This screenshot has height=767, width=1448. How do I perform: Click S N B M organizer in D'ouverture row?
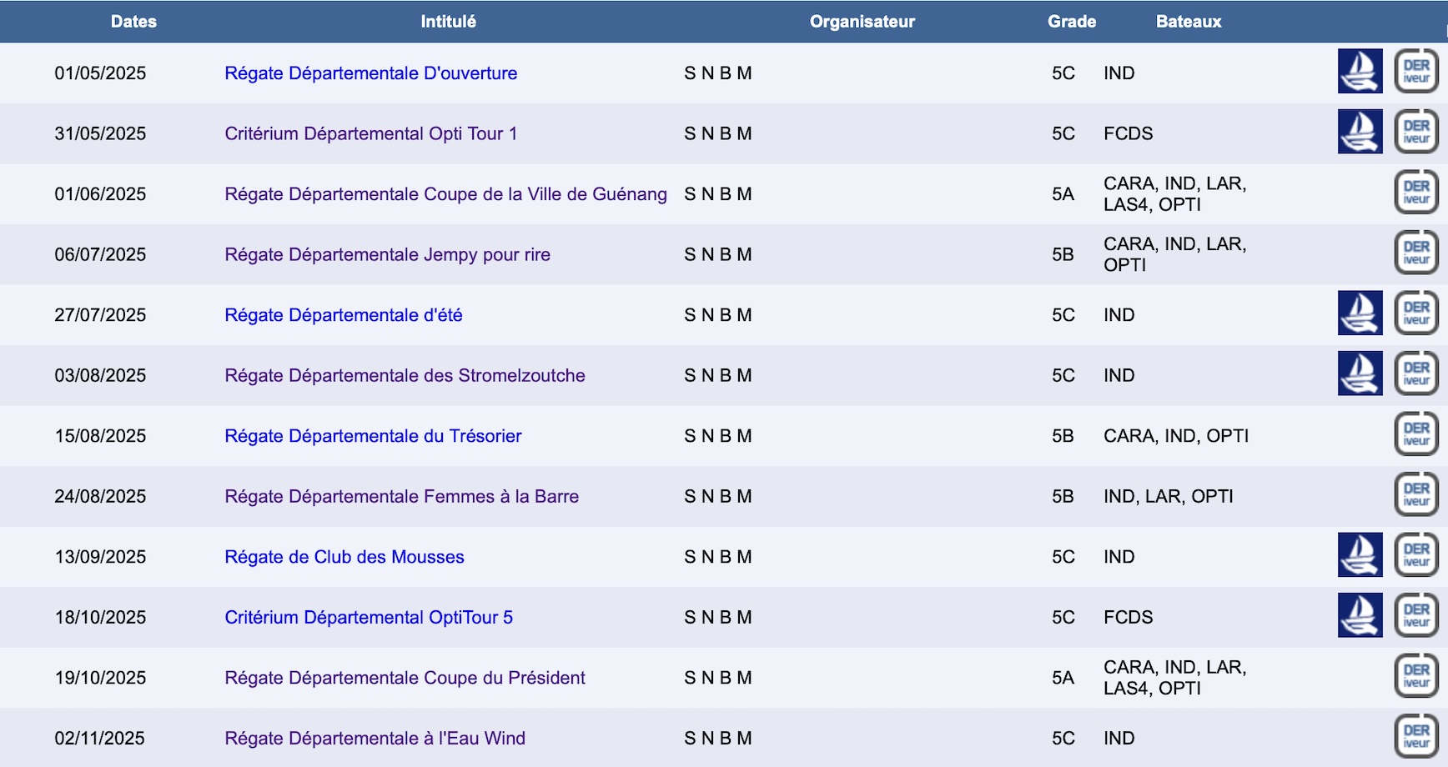718,73
